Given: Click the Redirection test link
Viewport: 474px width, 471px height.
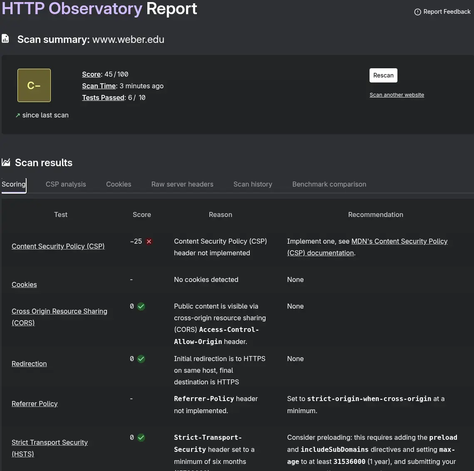Looking at the screenshot, I should click(x=29, y=364).
